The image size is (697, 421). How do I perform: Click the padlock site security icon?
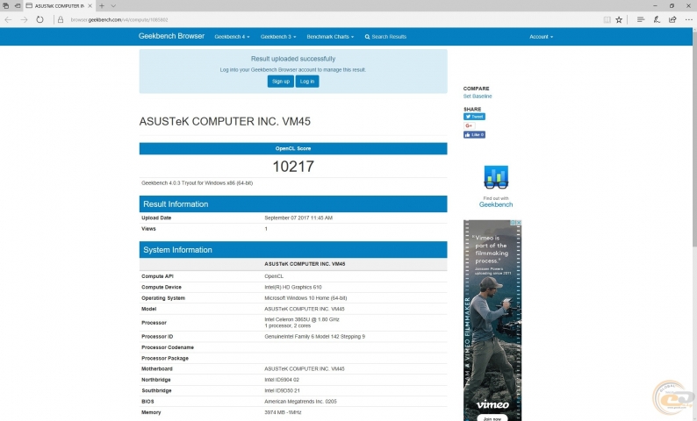(61, 19)
